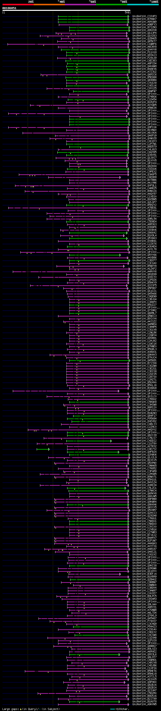The height and width of the screenshot is (711, 161).
Task: Click hit label UniRef100_B5GLJ6
Action: click(x=144, y=385)
